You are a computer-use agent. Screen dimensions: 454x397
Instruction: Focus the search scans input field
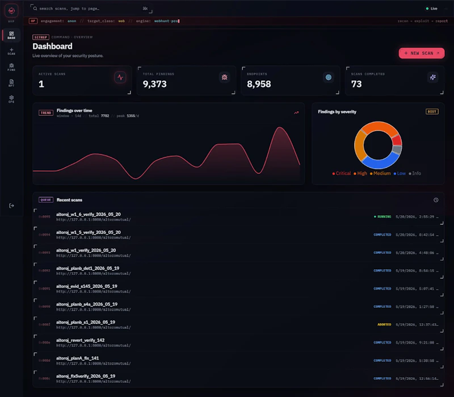[91, 9]
